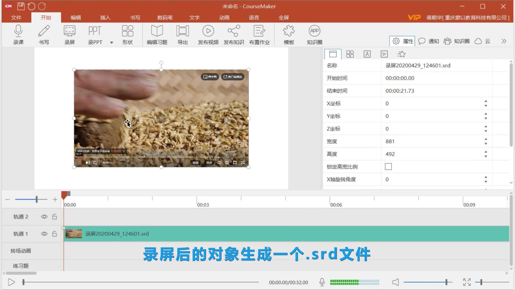Increase X轴旋转角度 with up arrow
The height and width of the screenshot is (290, 515).
(x=486, y=177)
